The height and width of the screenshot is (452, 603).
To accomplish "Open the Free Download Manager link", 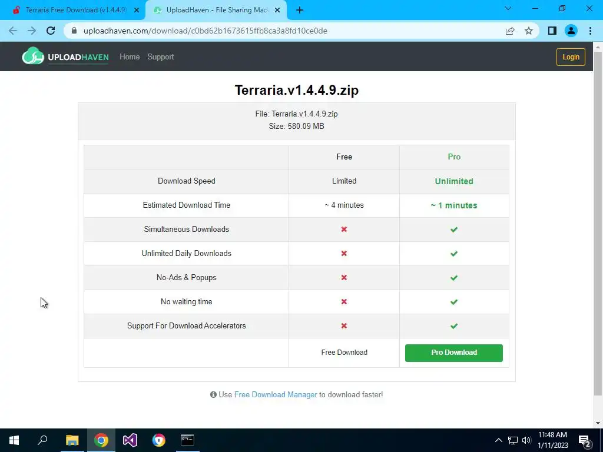I will (x=276, y=395).
